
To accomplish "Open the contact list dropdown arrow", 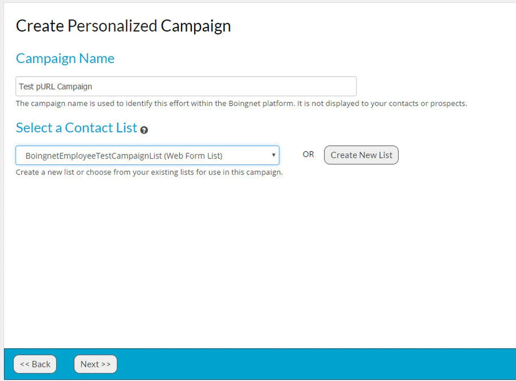I will coord(273,155).
